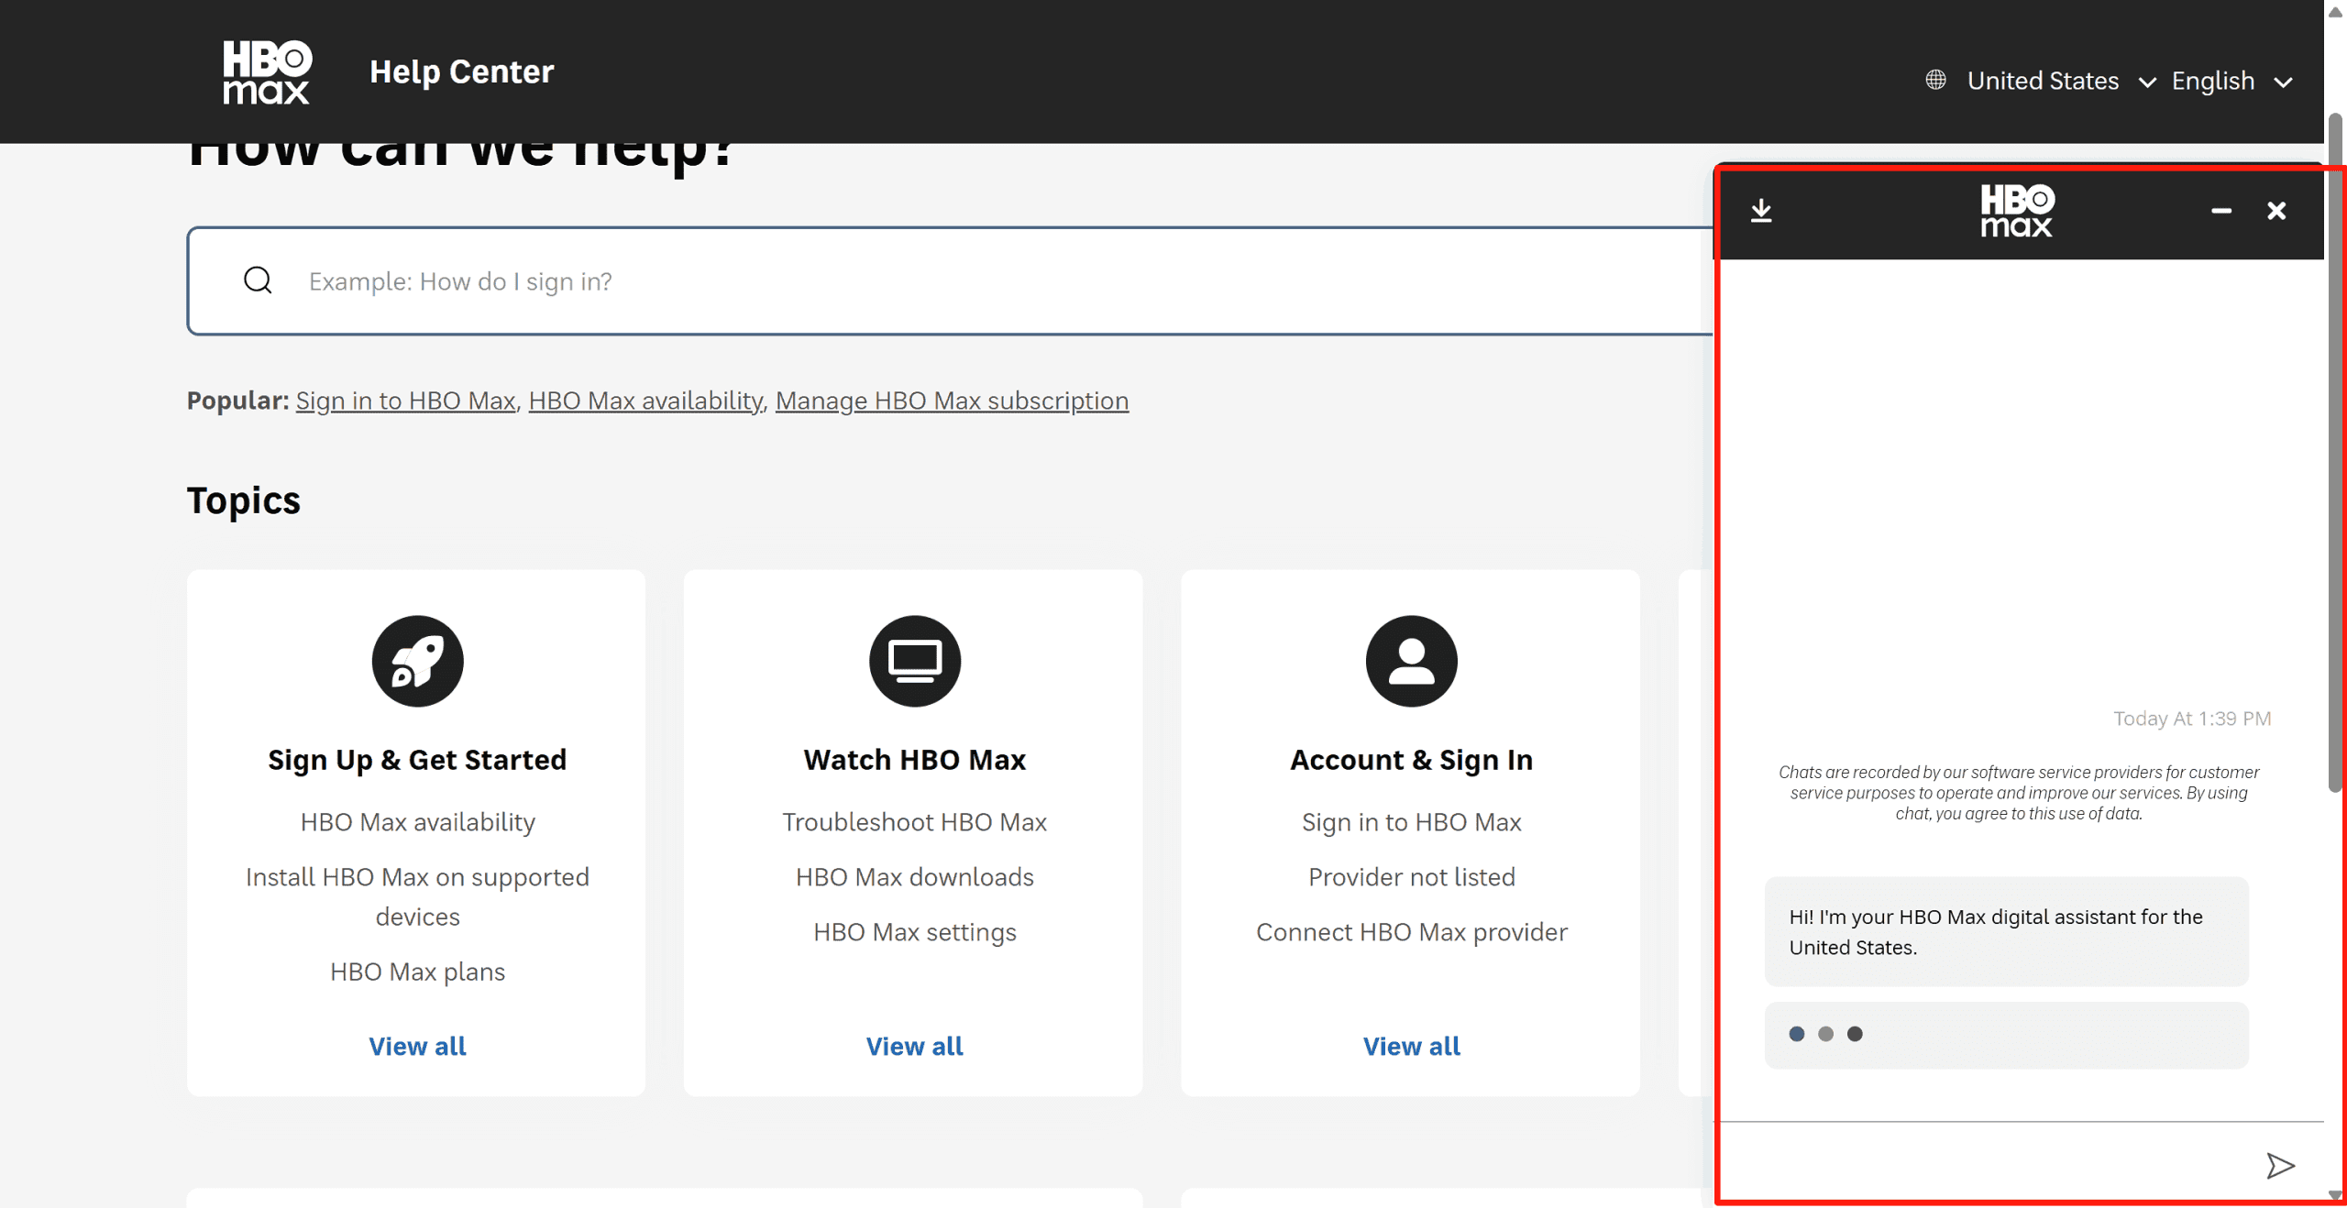
Task: Click the assistant greeting message bubble
Action: coord(2006,931)
